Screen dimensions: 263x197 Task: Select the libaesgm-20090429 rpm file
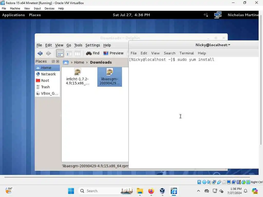coord(109,77)
